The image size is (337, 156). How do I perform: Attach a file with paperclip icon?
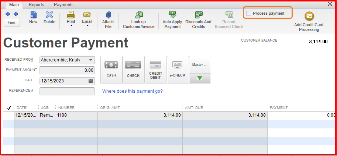click(x=108, y=20)
